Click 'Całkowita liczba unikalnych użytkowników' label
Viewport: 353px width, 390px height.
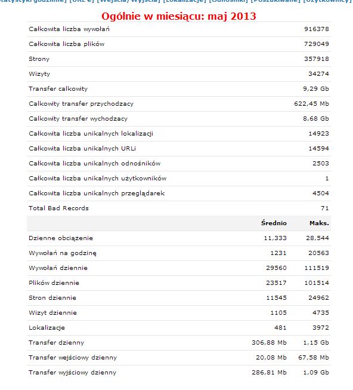(x=98, y=179)
